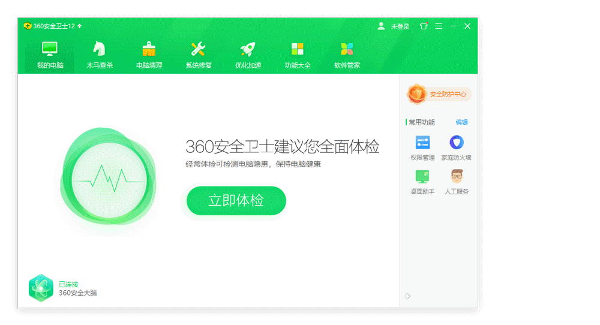Open the main menu hamburger icon
This screenshot has width=600, height=325.
[x=439, y=26]
